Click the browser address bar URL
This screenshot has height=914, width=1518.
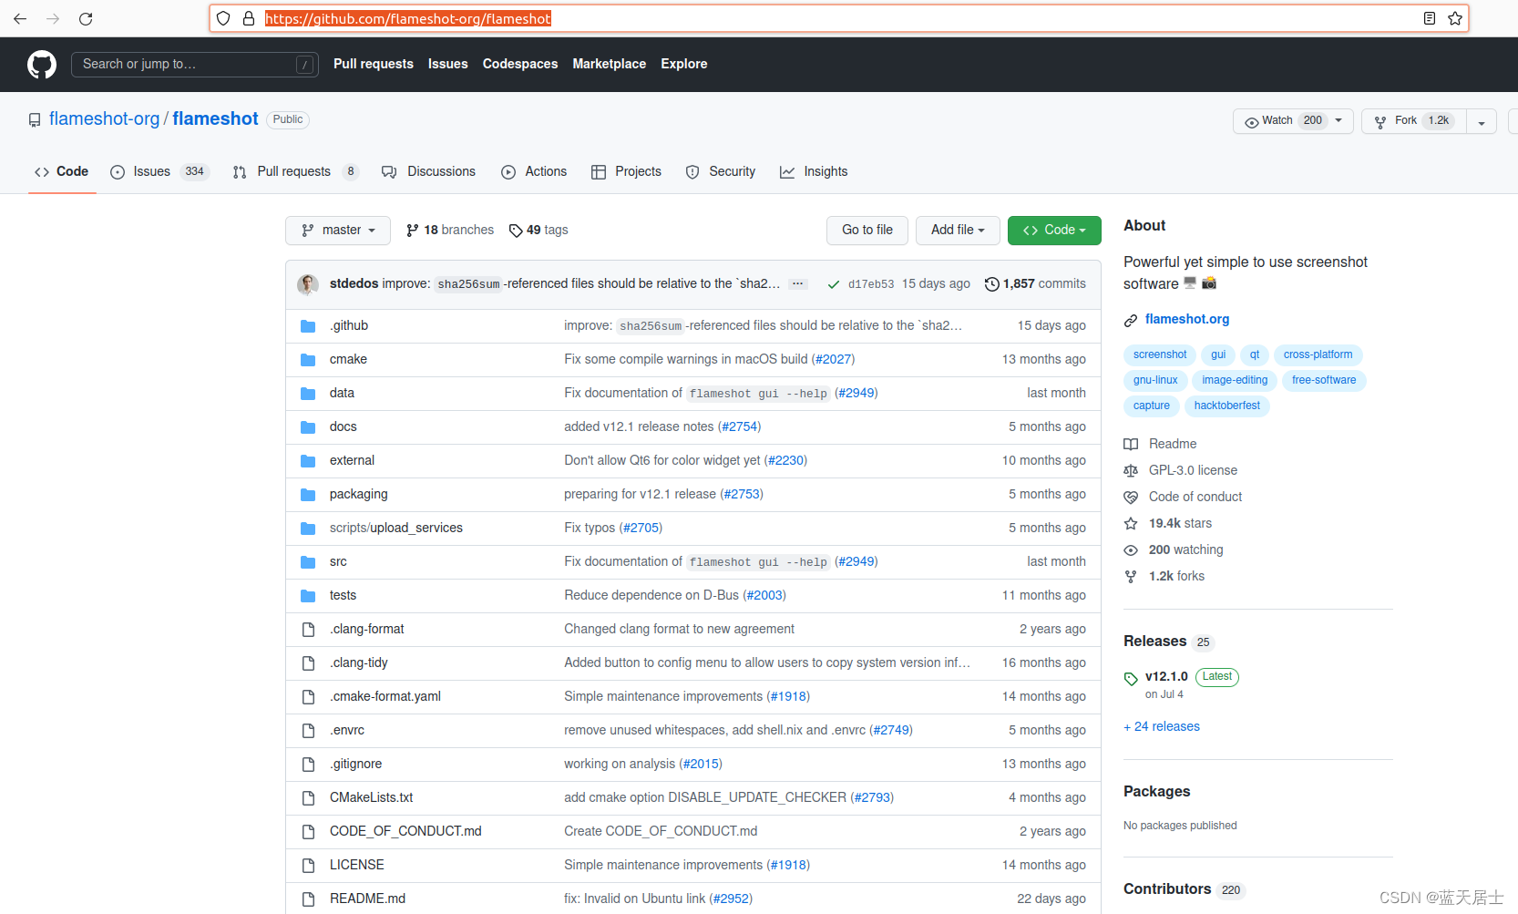[407, 18]
